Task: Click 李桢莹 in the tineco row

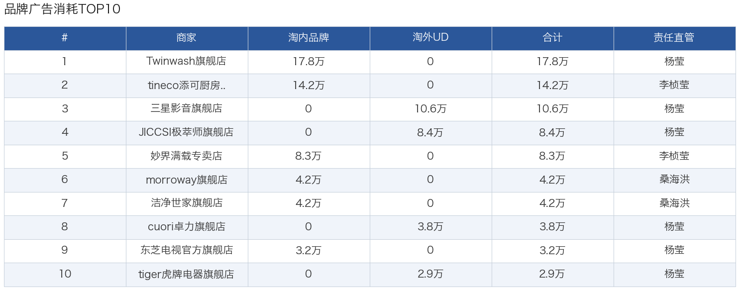Action: point(674,85)
